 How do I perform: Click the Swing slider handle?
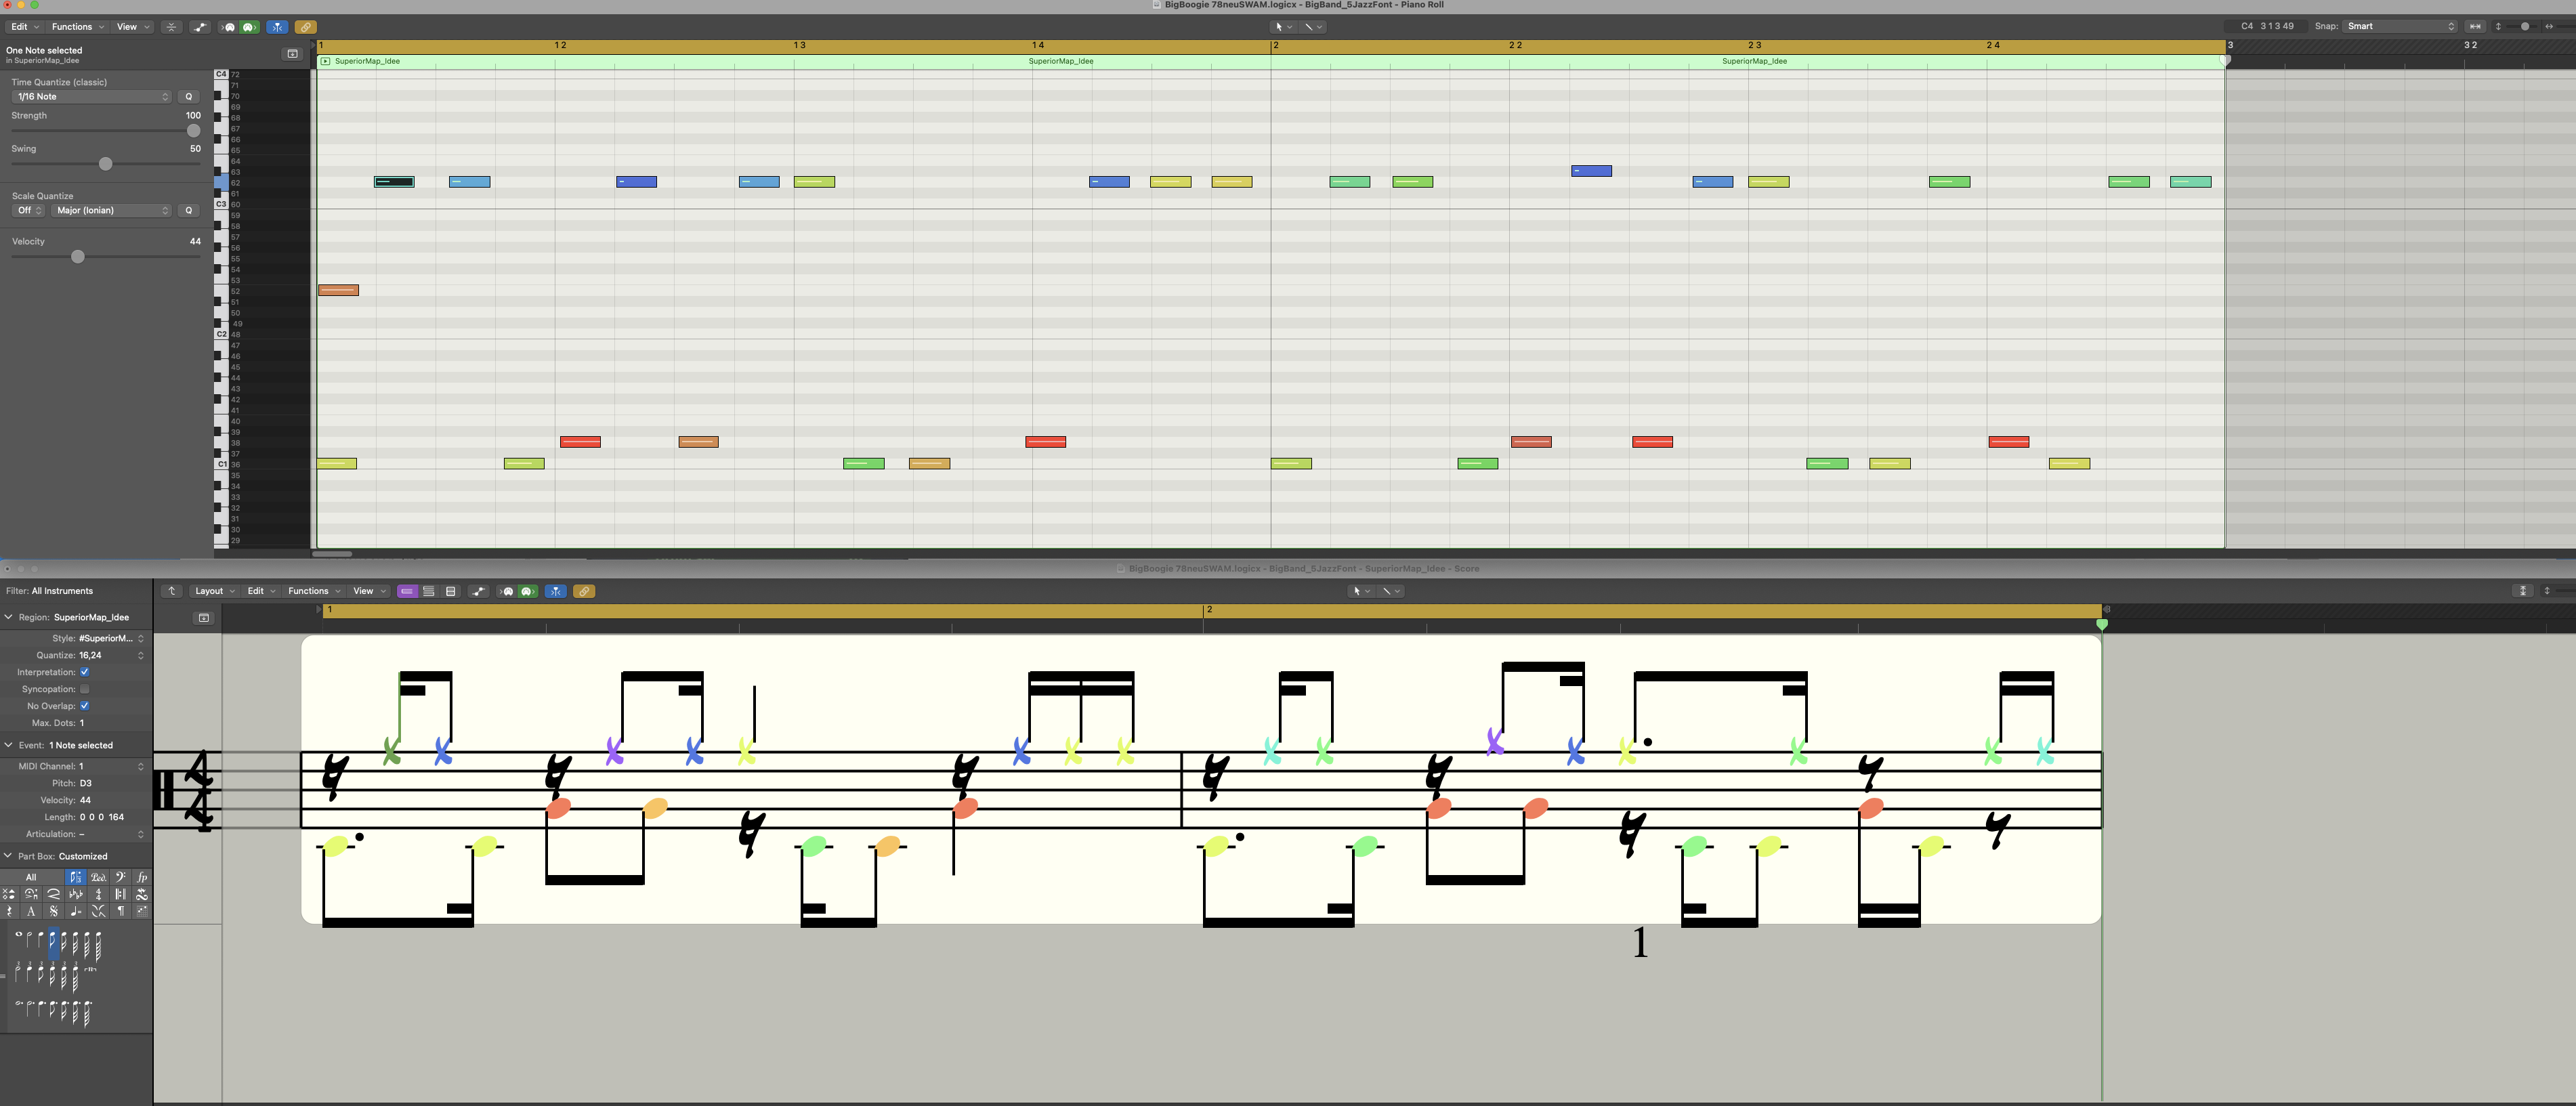(105, 164)
